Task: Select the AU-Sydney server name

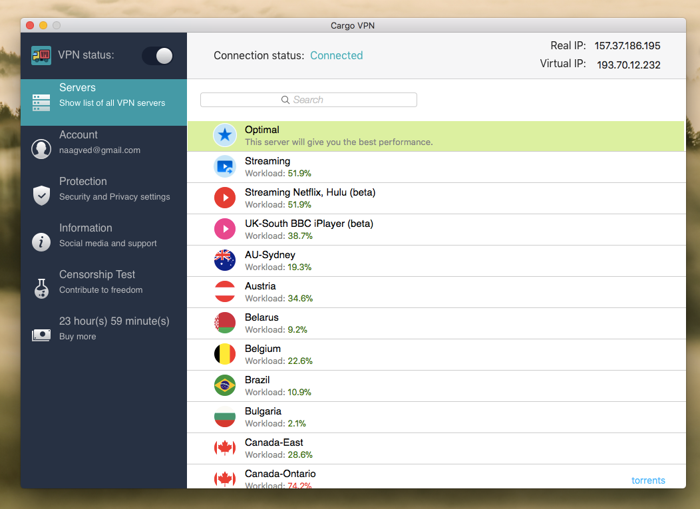Action: (270, 255)
